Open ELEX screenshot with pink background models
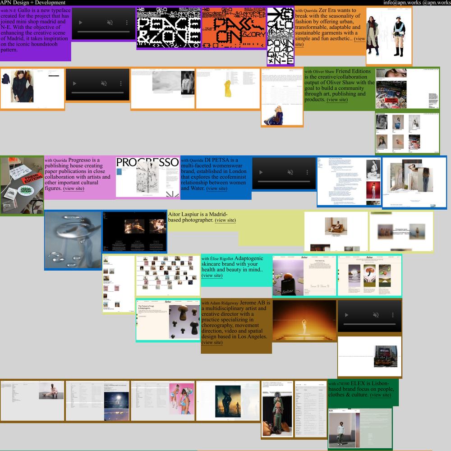Screen dimensions: 451x451 (163, 400)
